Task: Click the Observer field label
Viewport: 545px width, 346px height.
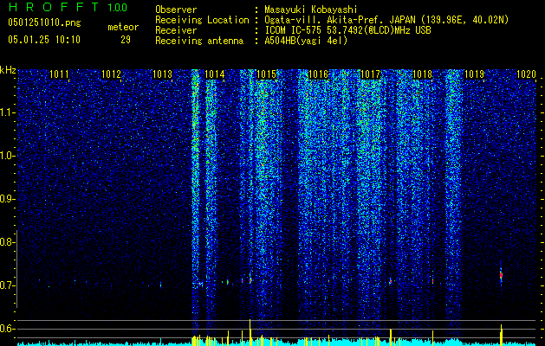Action: 176,10
